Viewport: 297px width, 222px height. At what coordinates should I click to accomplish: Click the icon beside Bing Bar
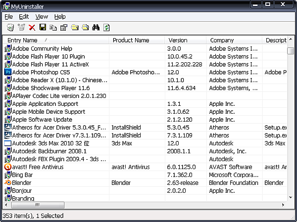pyautogui.click(x=8, y=175)
